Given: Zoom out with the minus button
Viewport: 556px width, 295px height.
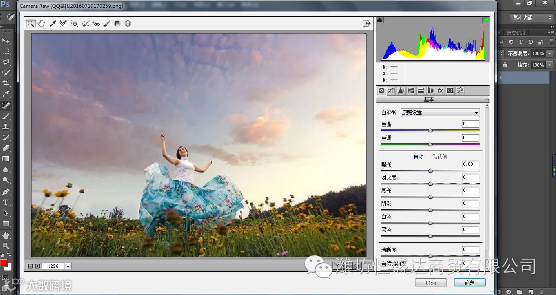Looking at the screenshot, I should tap(30, 266).
